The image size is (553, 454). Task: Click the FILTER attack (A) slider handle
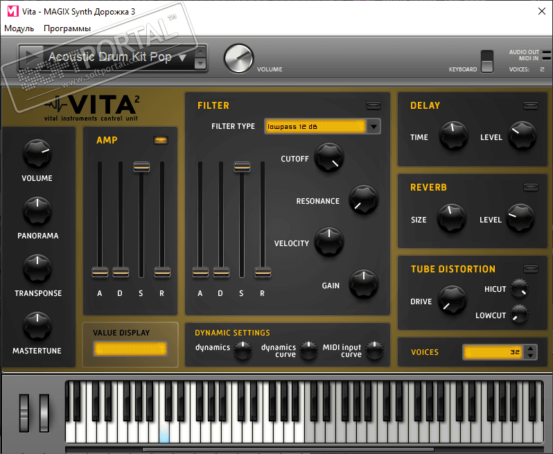point(200,272)
